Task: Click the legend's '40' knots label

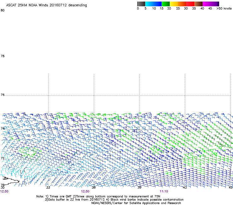Action: (x=202, y=9)
